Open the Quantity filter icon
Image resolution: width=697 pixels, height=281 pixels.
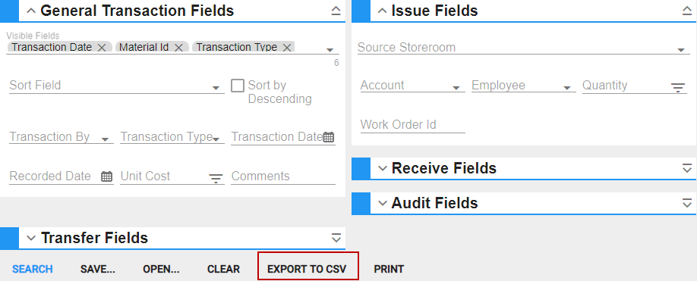(678, 87)
